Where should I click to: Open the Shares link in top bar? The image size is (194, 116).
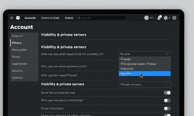pyautogui.click(x=69, y=18)
